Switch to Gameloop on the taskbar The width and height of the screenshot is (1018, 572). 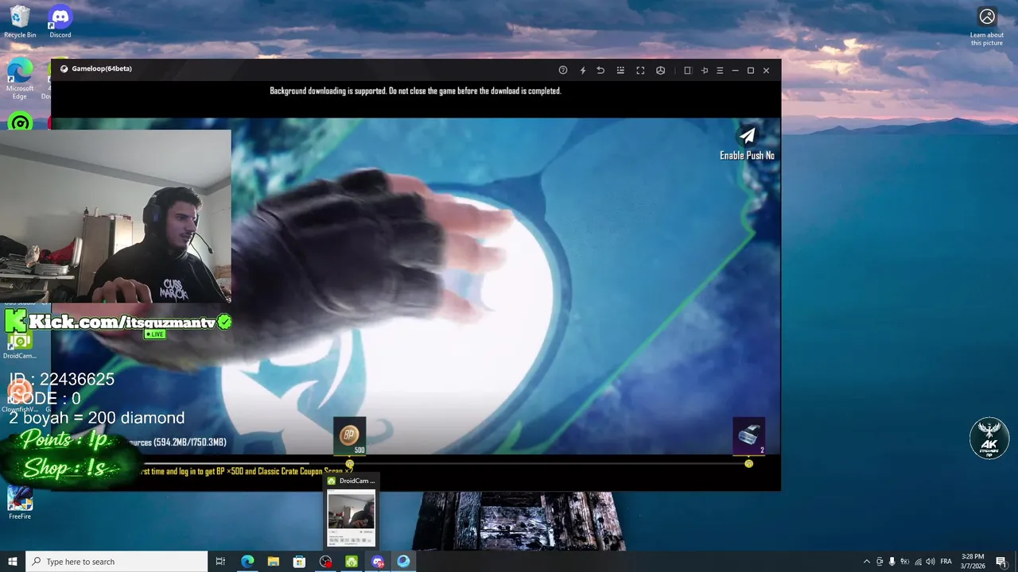point(403,562)
